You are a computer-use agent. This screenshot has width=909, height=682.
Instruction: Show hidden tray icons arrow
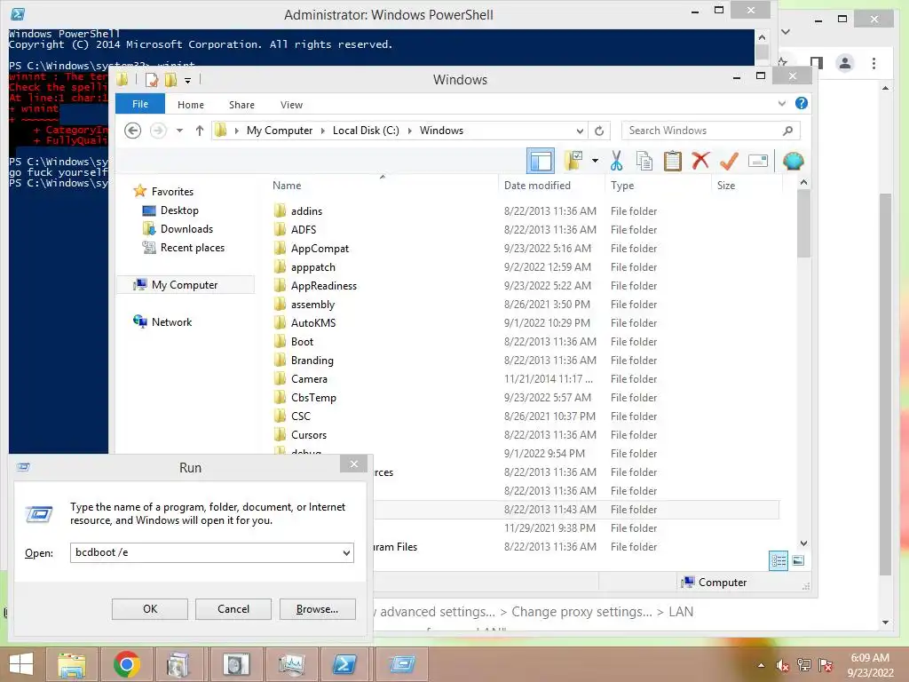(761, 665)
